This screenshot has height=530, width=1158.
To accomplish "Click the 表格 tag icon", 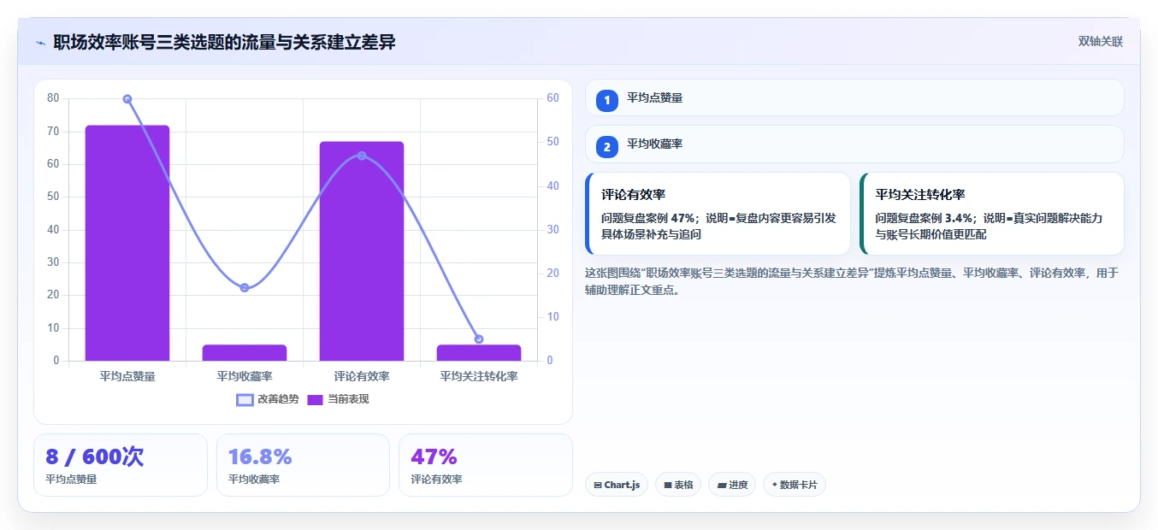I will click(x=667, y=485).
